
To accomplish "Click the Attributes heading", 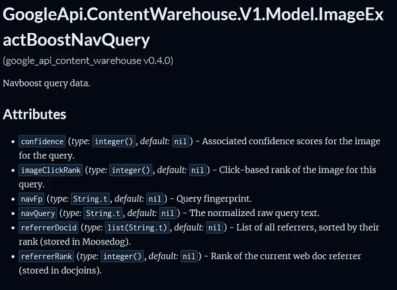I will (34, 114).
